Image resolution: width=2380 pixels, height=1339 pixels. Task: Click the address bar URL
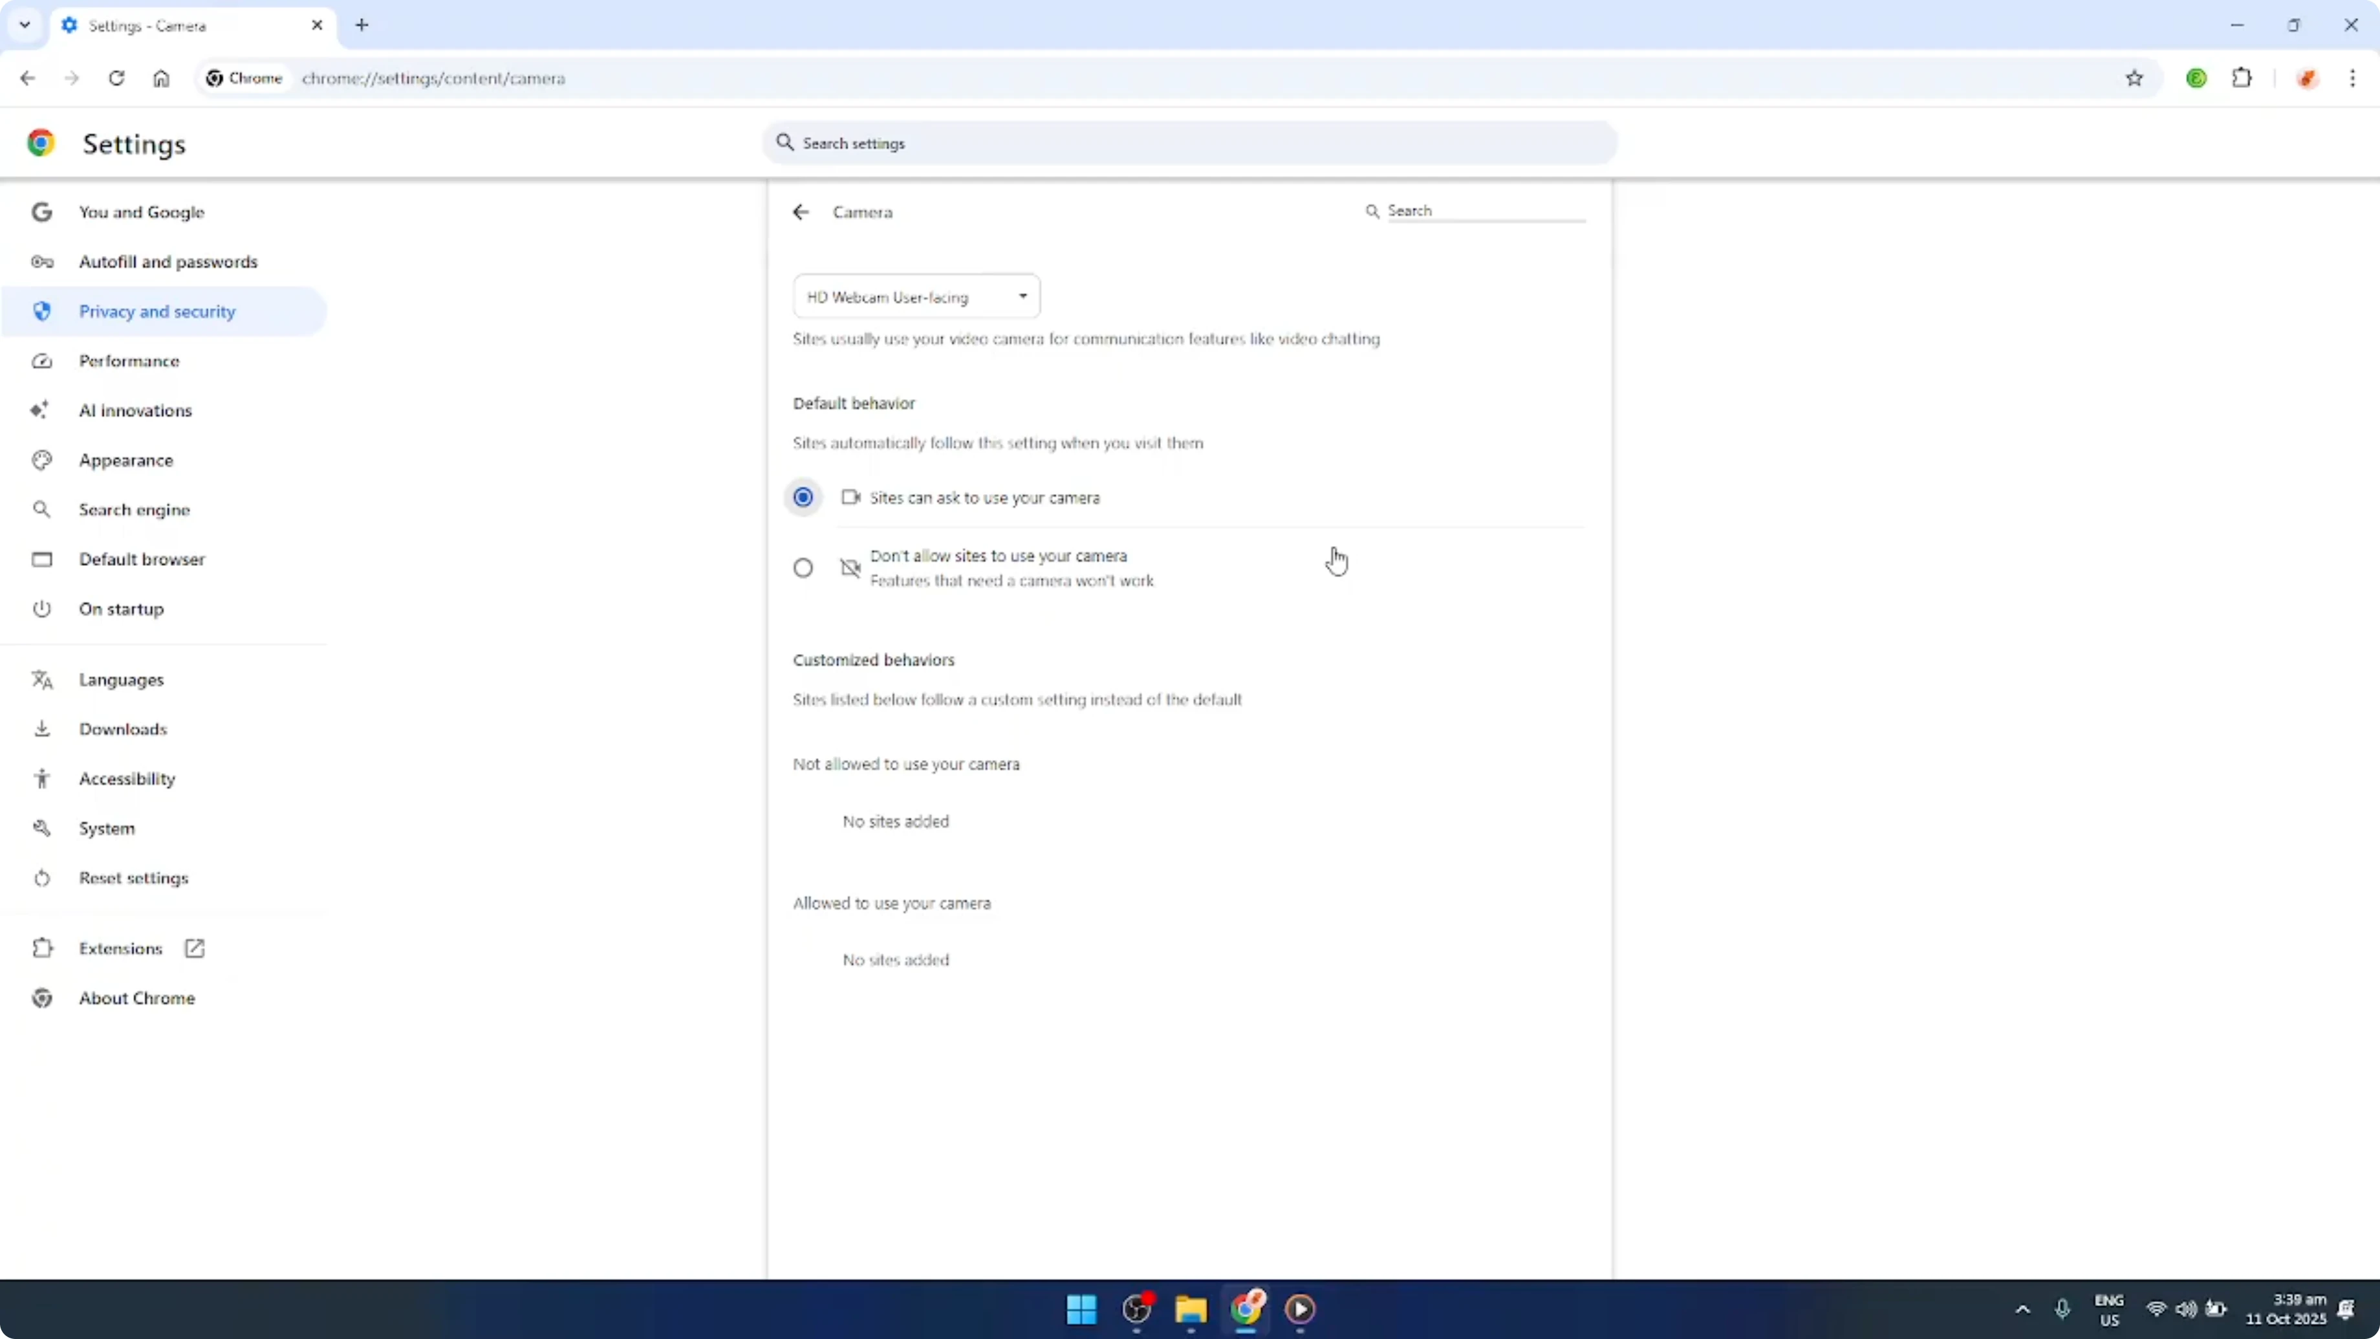pyautogui.click(x=433, y=78)
